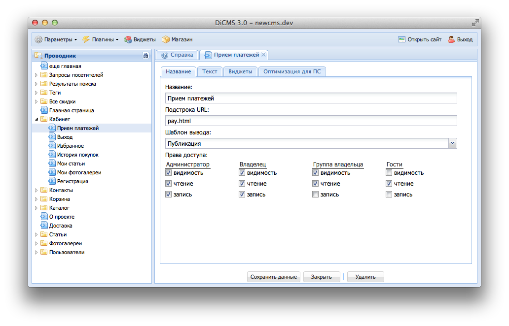Image resolution: width=509 pixels, height=326 pixels.
Task: Click the Справка tab help icon
Action: [165, 55]
